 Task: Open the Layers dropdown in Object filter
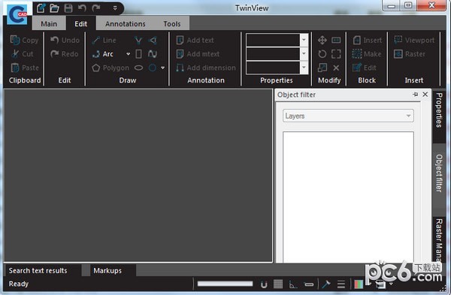point(348,116)
